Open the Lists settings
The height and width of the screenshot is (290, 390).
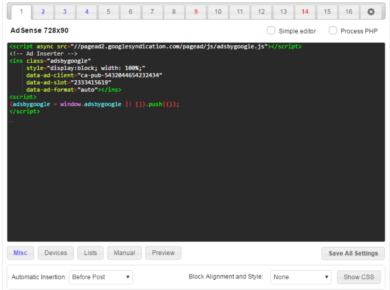(x=90, y=253)
